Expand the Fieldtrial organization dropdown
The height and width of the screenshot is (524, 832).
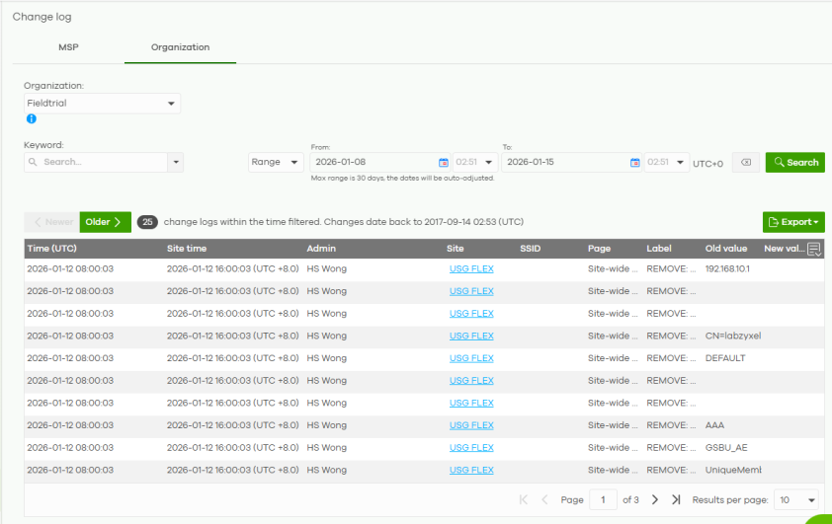pyautogui.click(x=102, y=104)
